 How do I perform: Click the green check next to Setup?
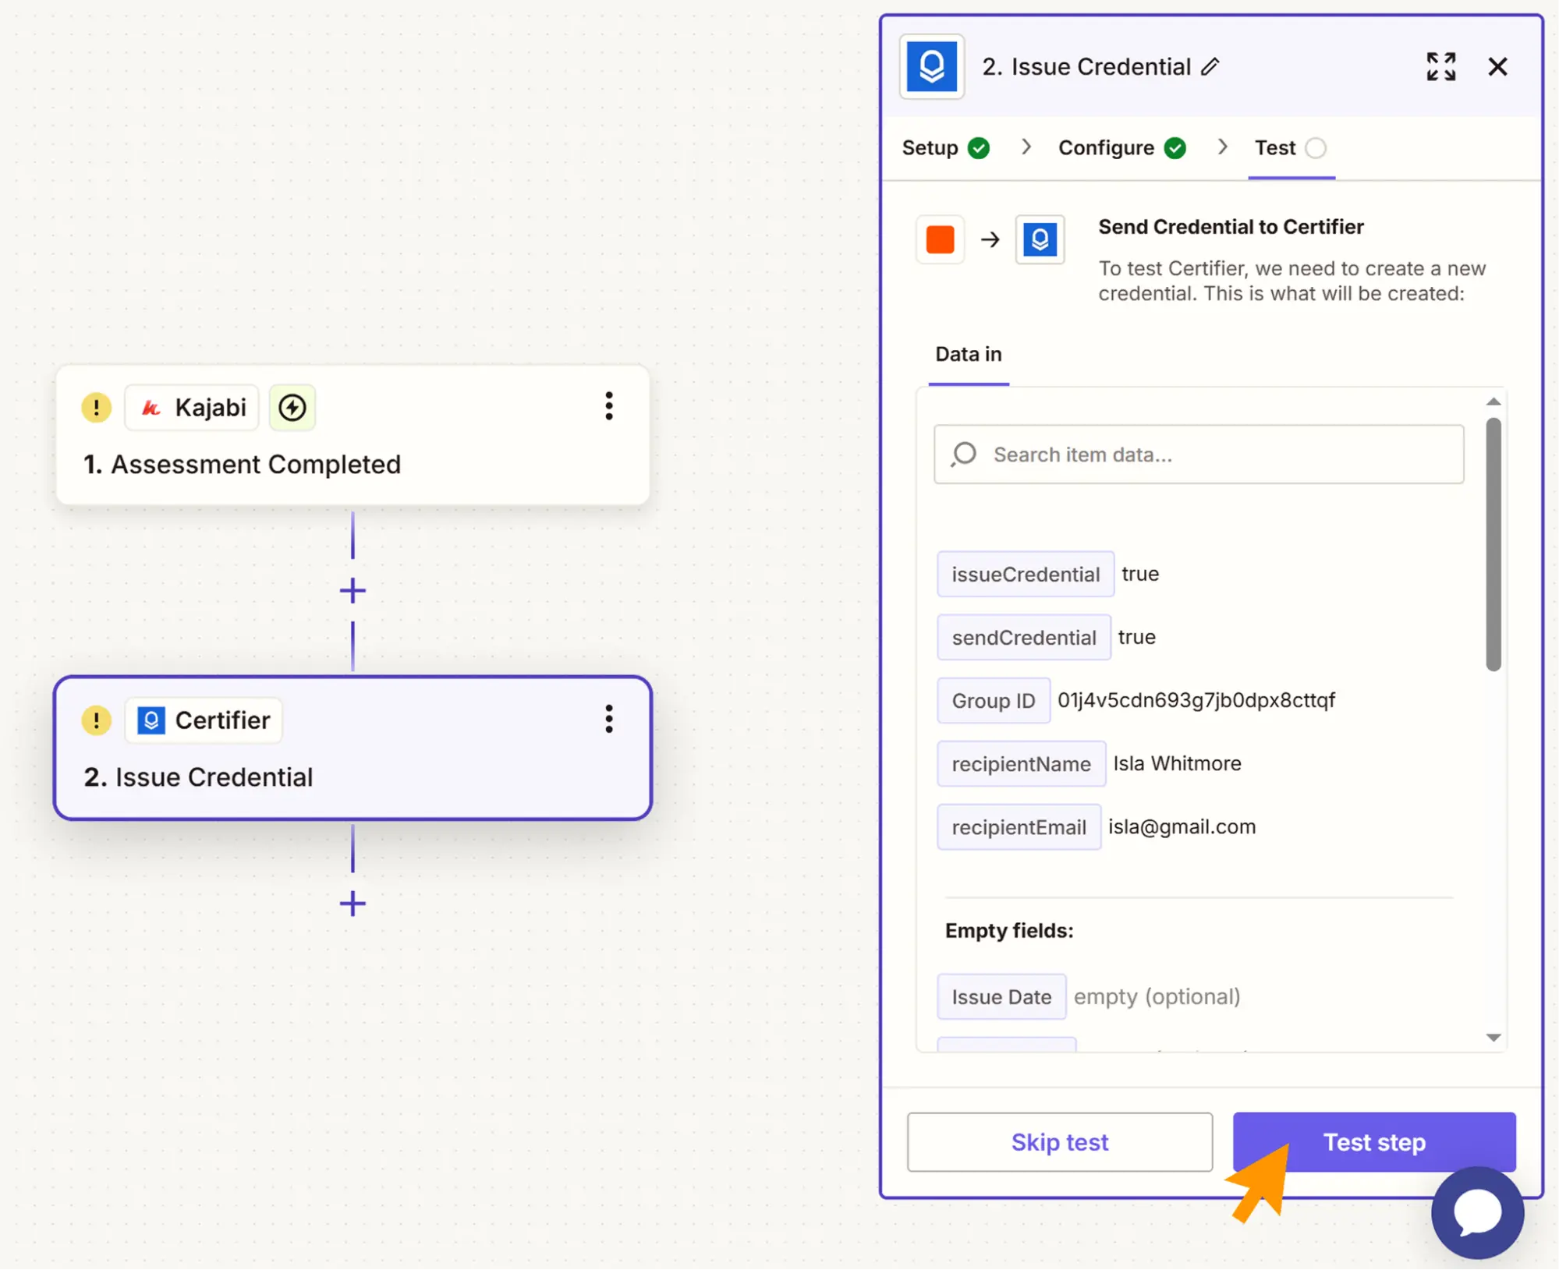point(979,148)
